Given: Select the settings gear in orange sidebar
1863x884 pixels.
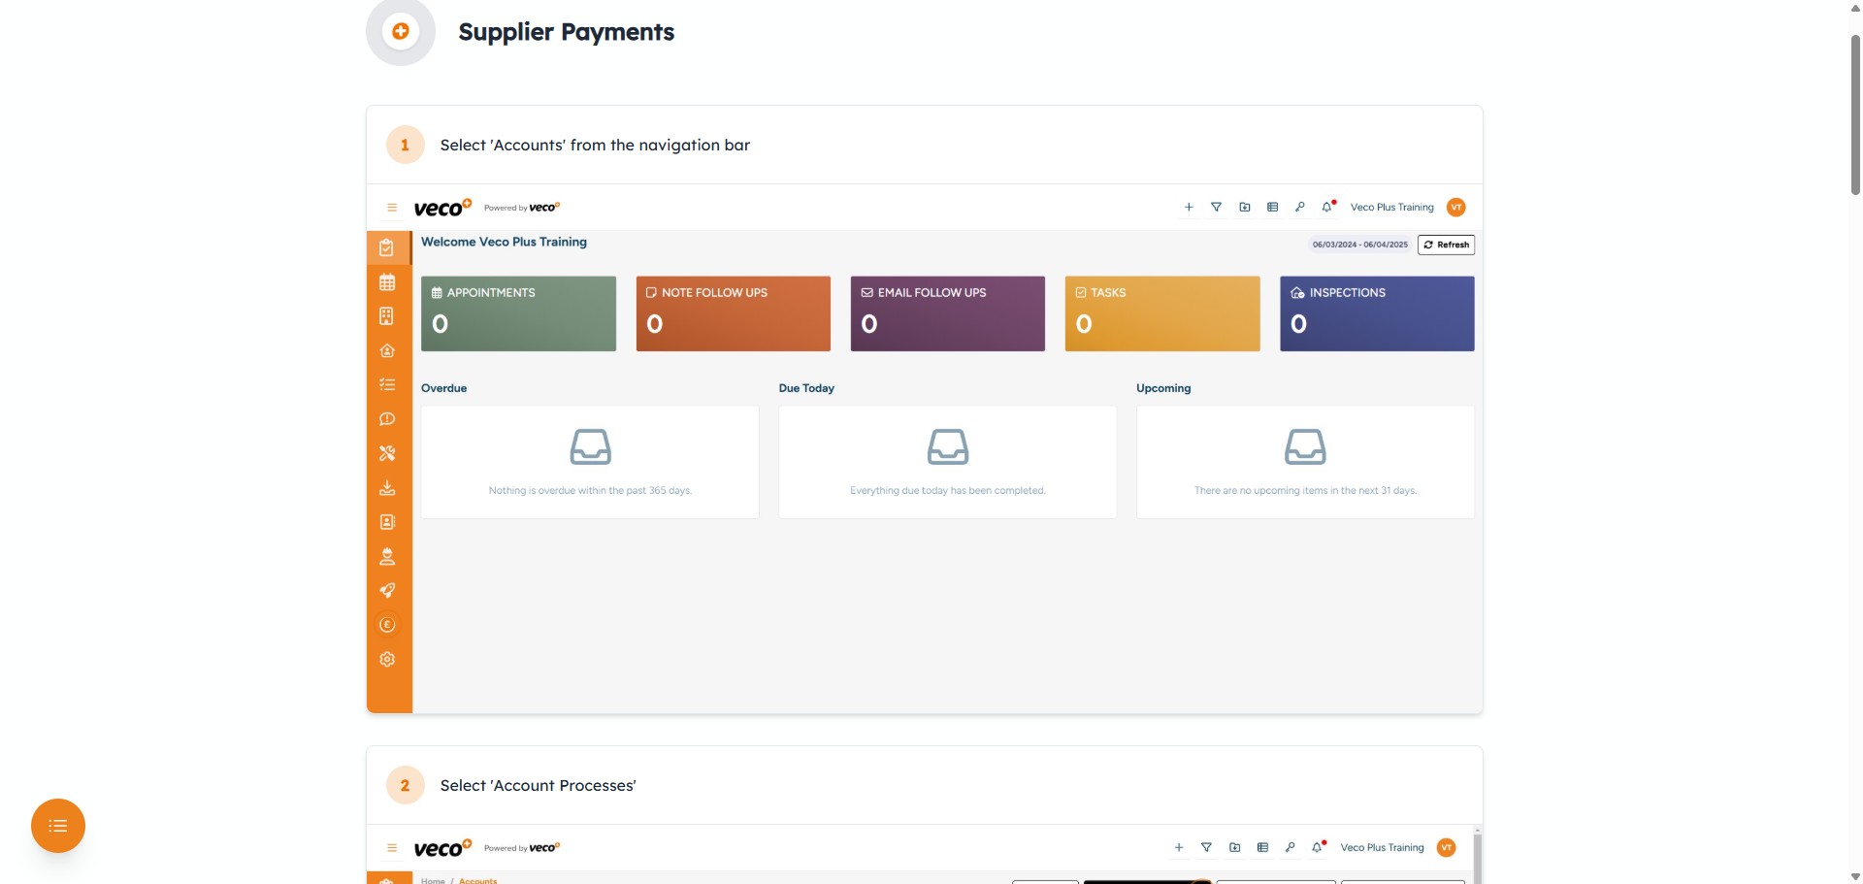Looking at the screenshot, I should coord(387,660).
